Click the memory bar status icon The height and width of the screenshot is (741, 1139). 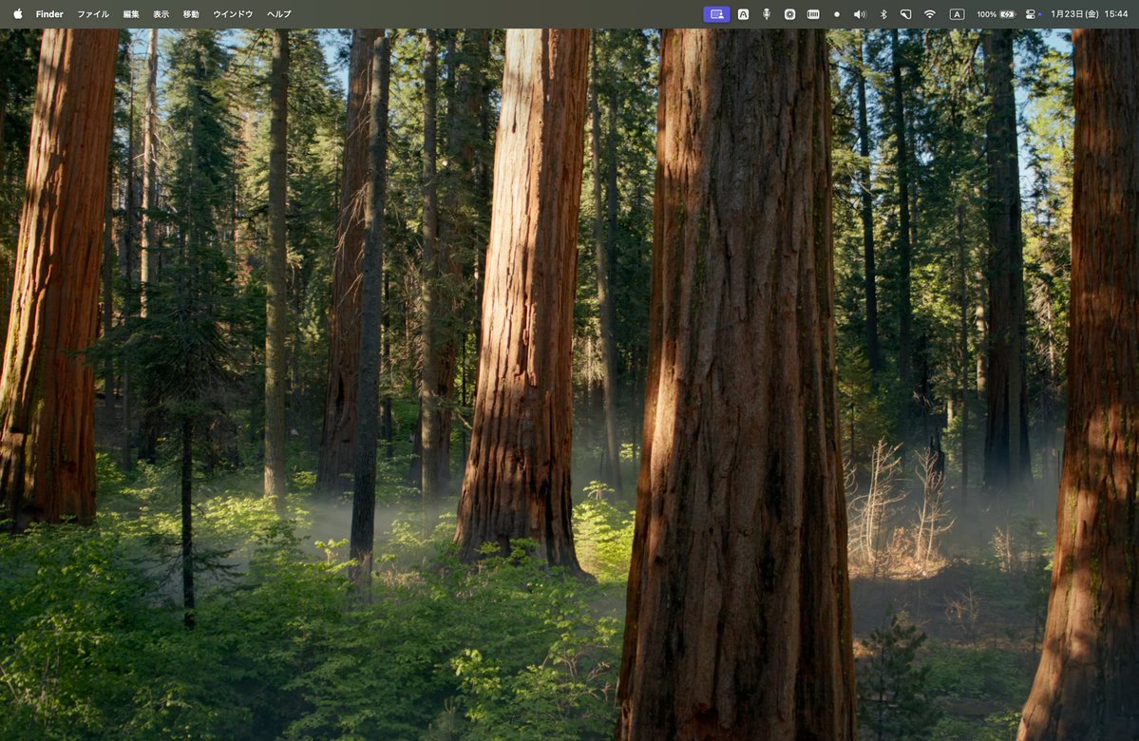[813, 14]
